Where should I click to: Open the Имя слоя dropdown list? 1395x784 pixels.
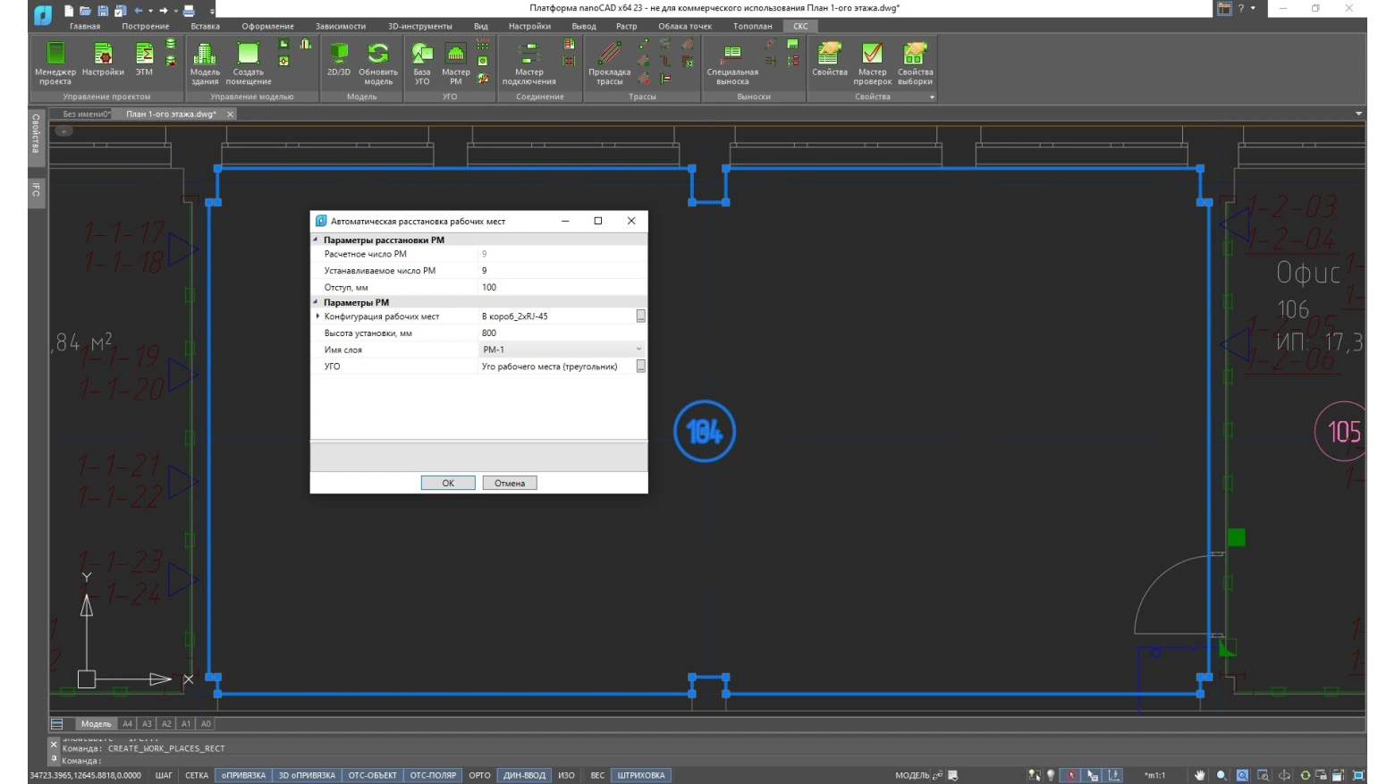(638, 350)
